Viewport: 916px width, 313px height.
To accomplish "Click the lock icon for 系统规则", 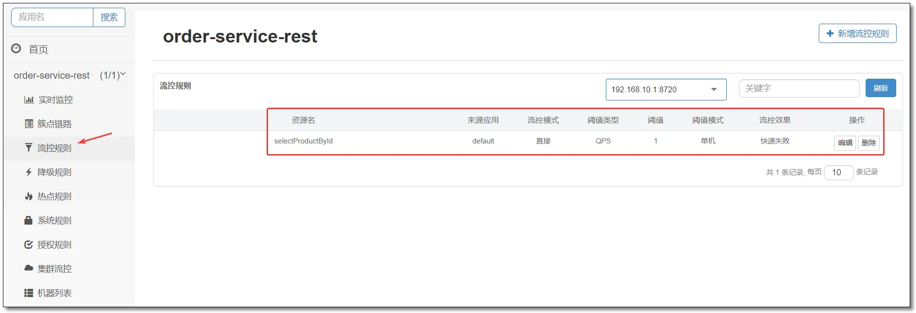I will 29,220.
